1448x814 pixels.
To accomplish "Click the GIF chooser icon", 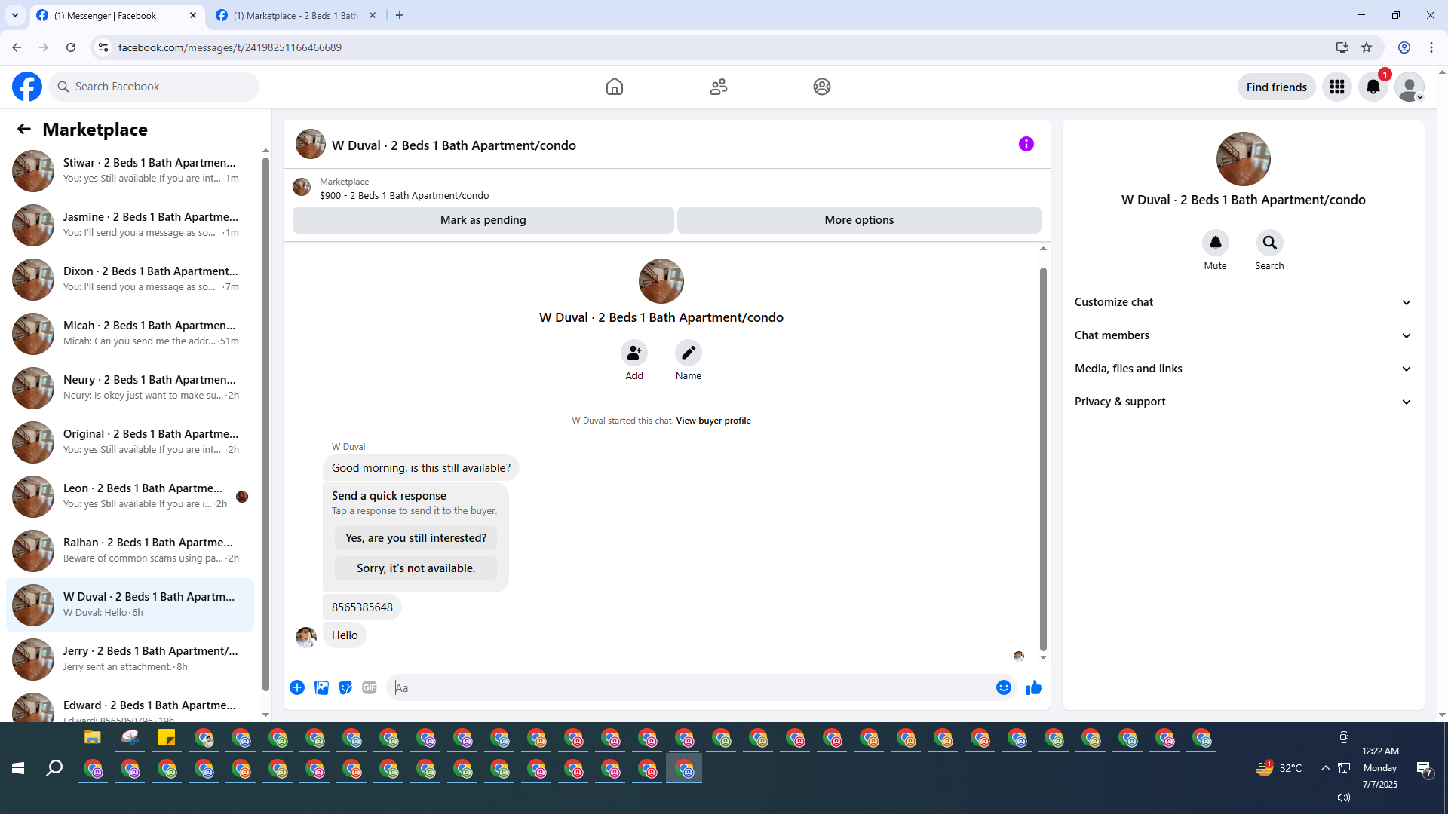I will click(369, 687).
